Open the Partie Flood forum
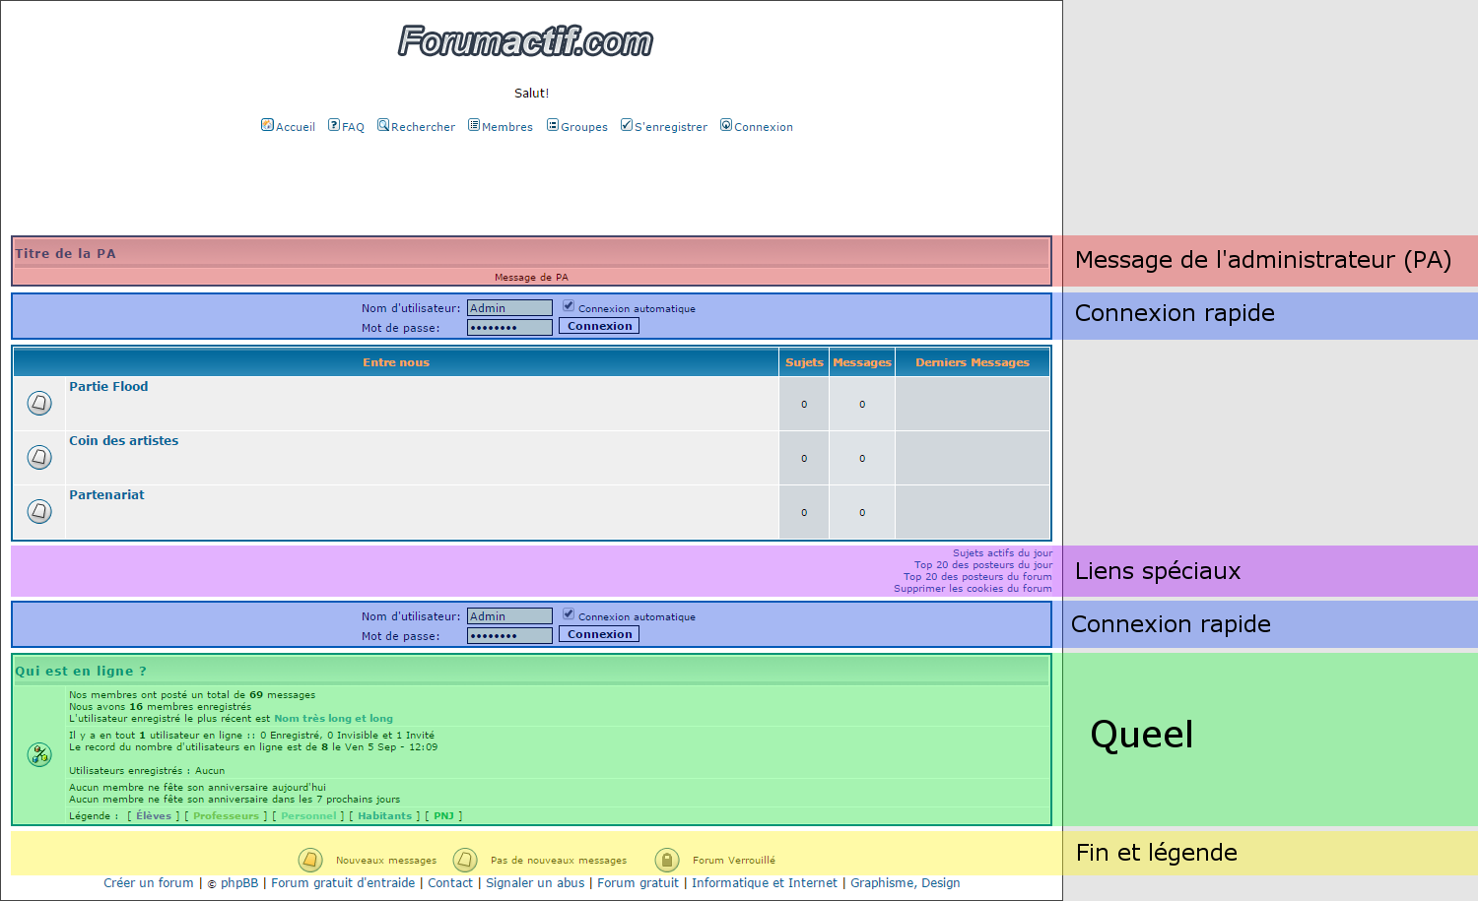Image resolution: width=1478 pixels, height=901 pixels. click(x=108, y=387)
